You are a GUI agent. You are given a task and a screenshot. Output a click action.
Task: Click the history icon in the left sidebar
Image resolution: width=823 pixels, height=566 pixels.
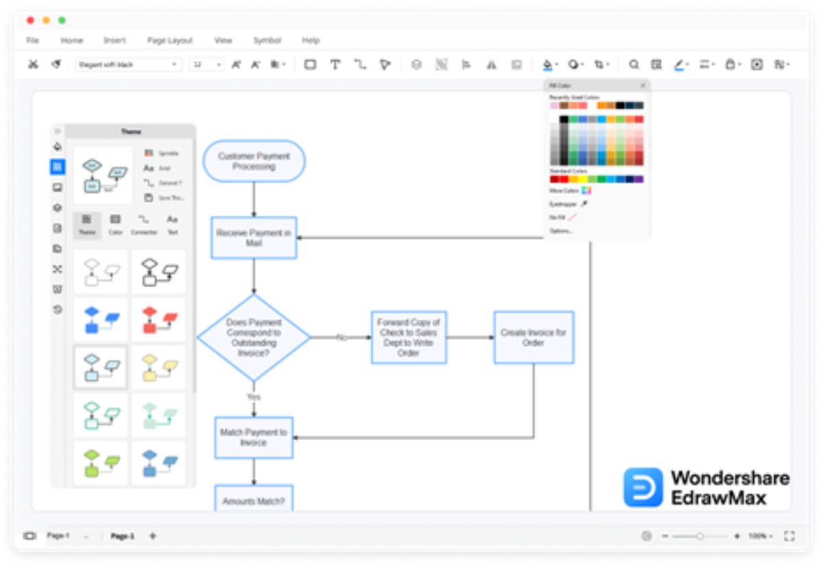(x=58, y=310)
